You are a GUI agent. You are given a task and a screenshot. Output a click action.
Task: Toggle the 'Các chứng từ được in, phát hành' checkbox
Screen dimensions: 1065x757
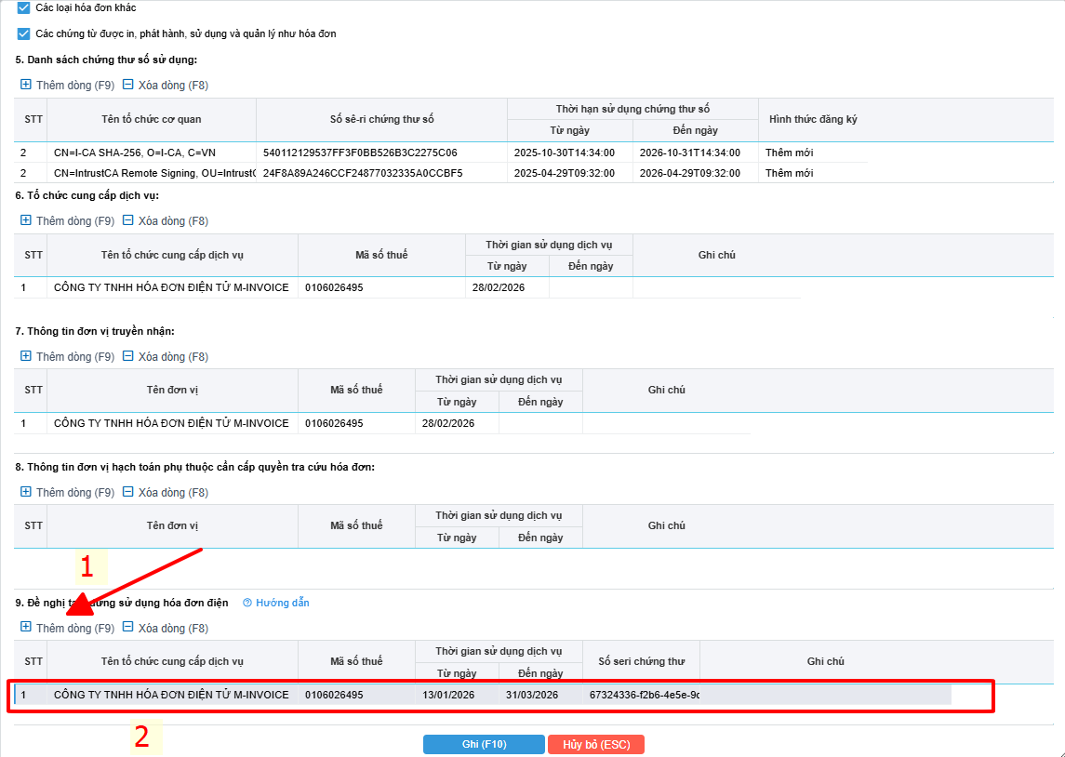click(24, 34)
